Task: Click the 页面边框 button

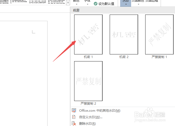Action: coord(152,2)
